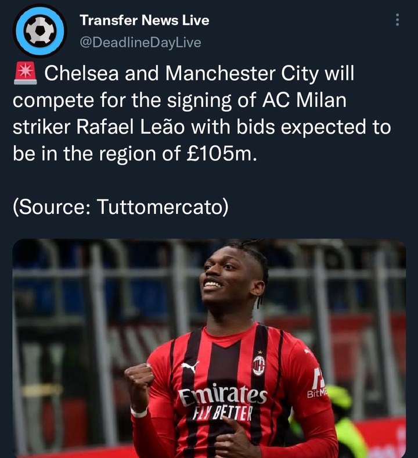
Task: Tap the compete for the signing text line
Action: [180, 100]
